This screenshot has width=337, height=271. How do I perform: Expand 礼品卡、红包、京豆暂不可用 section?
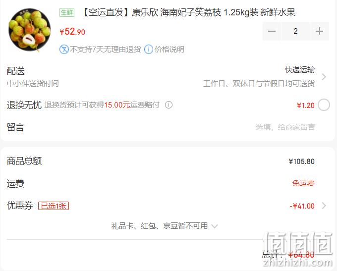[x=165, y=226]
